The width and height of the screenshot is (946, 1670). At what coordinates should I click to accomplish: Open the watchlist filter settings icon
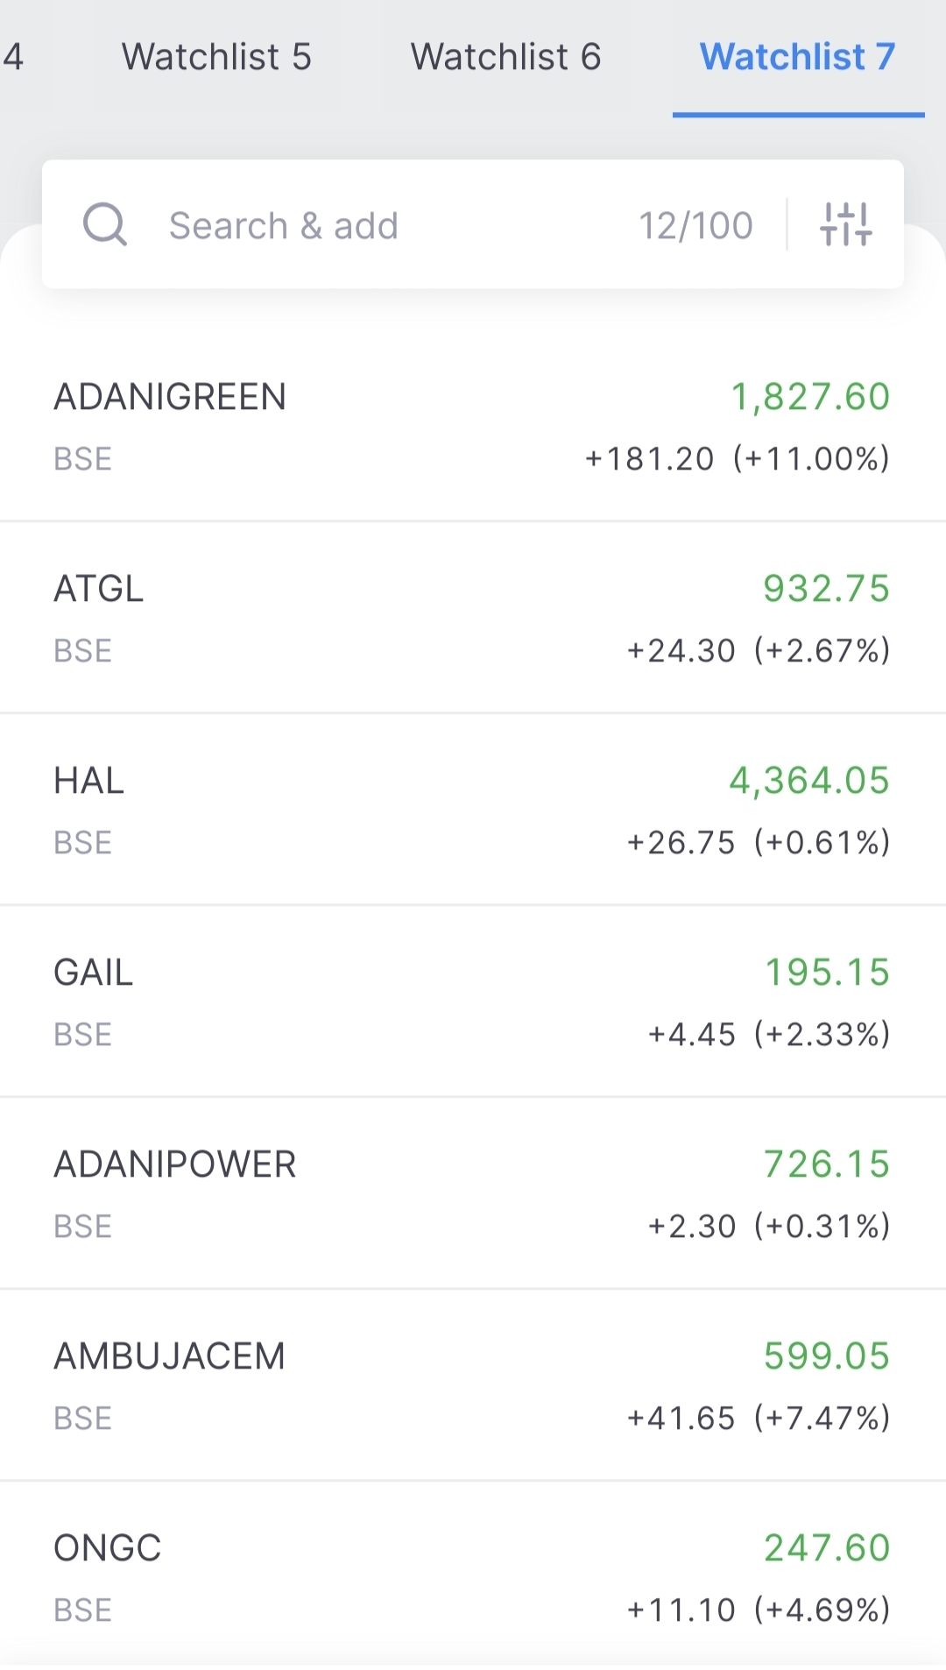coord(845,224)
